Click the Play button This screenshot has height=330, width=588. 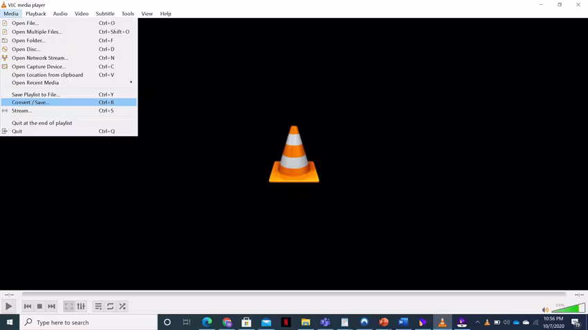tap(8, 307)
